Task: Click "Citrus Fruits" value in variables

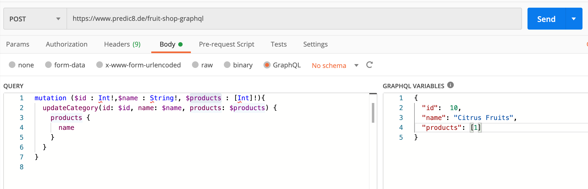Action: (483, 118)
